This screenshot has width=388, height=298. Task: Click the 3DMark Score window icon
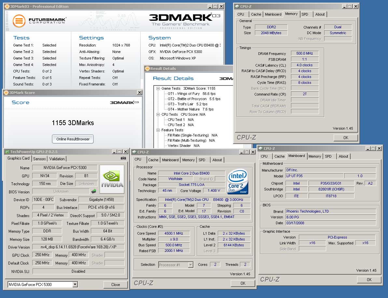6,92
